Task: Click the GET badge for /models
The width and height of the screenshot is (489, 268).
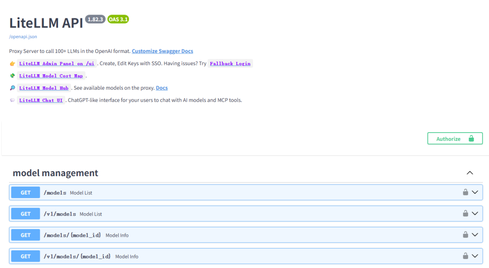Action: click(25, 192)
